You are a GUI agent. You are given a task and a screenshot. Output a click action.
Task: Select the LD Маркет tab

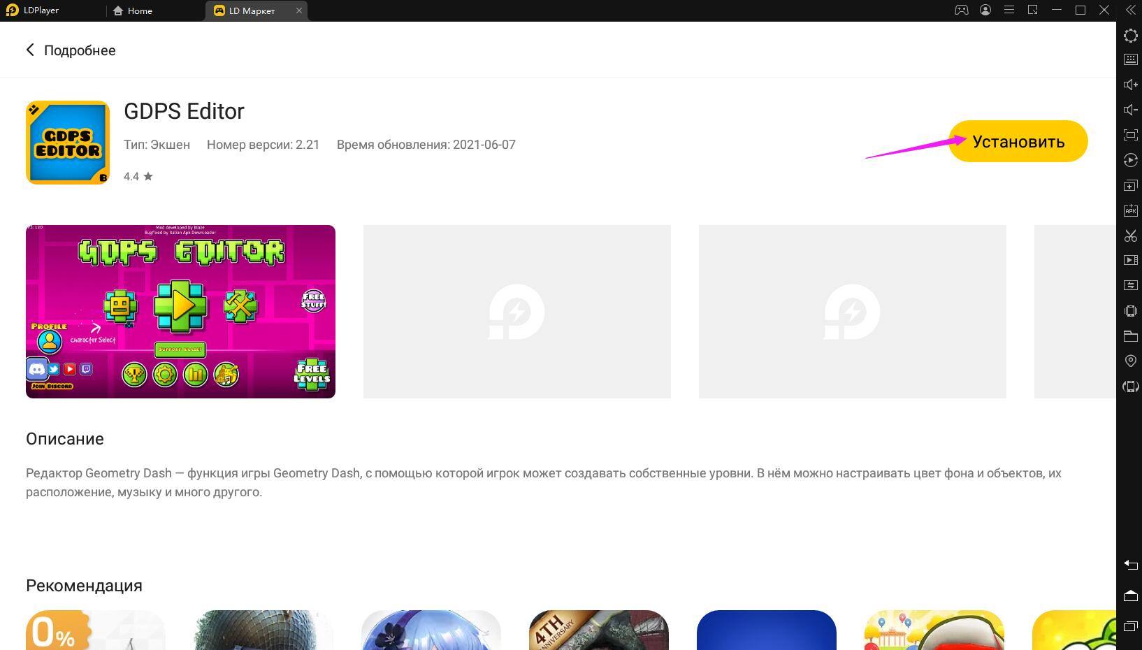click(x=253, y=10)
